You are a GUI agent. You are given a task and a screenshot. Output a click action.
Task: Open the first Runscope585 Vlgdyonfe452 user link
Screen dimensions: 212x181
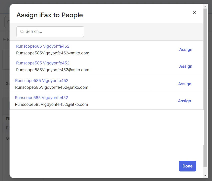(x=43, y=46)
